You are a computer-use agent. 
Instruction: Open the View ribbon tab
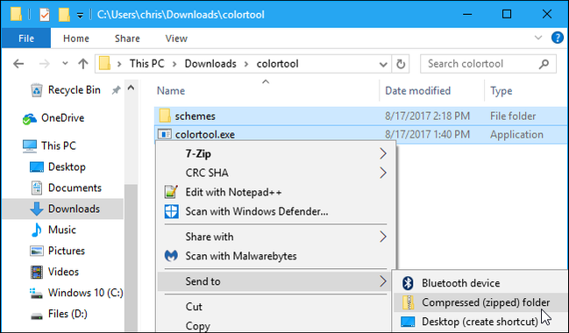coord(176,39)
